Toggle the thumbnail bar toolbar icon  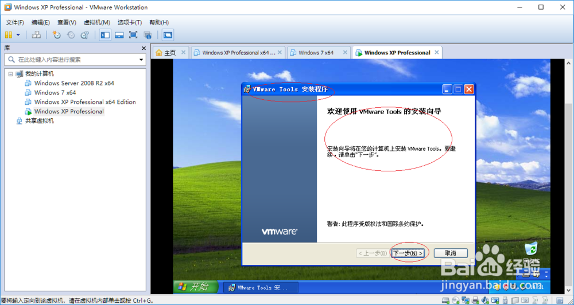click(x=119, y=35)
